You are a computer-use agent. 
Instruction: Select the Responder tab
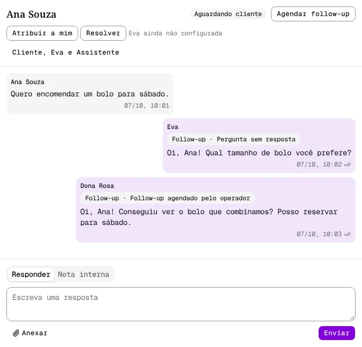coord(31,274)
